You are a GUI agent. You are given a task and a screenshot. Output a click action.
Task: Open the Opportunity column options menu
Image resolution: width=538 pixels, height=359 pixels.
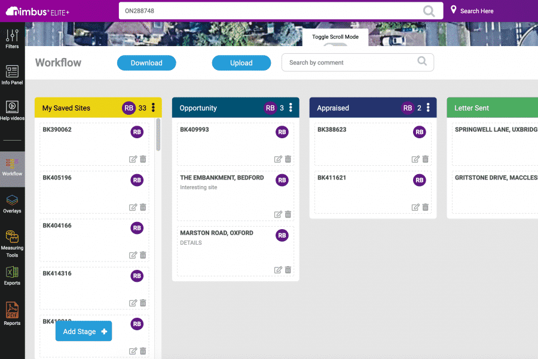(291, 108)
